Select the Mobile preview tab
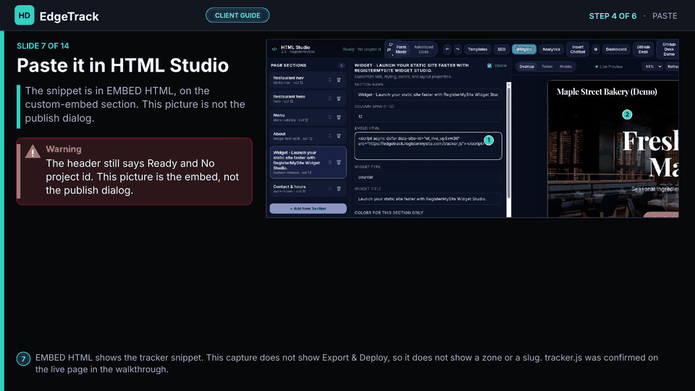The height and width of the screenshot is (391, 695). [565, 67]
